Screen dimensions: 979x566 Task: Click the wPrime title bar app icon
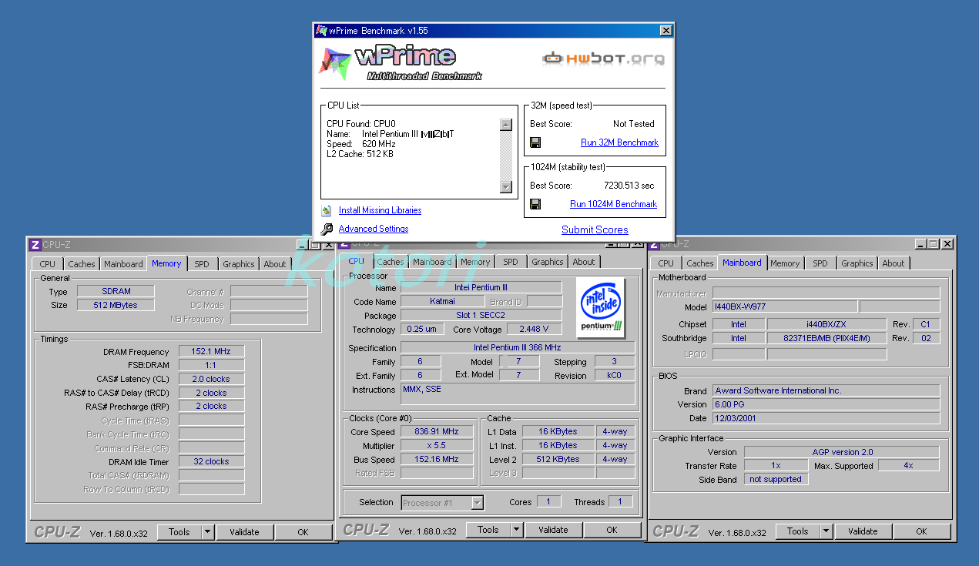pos(322,31)
